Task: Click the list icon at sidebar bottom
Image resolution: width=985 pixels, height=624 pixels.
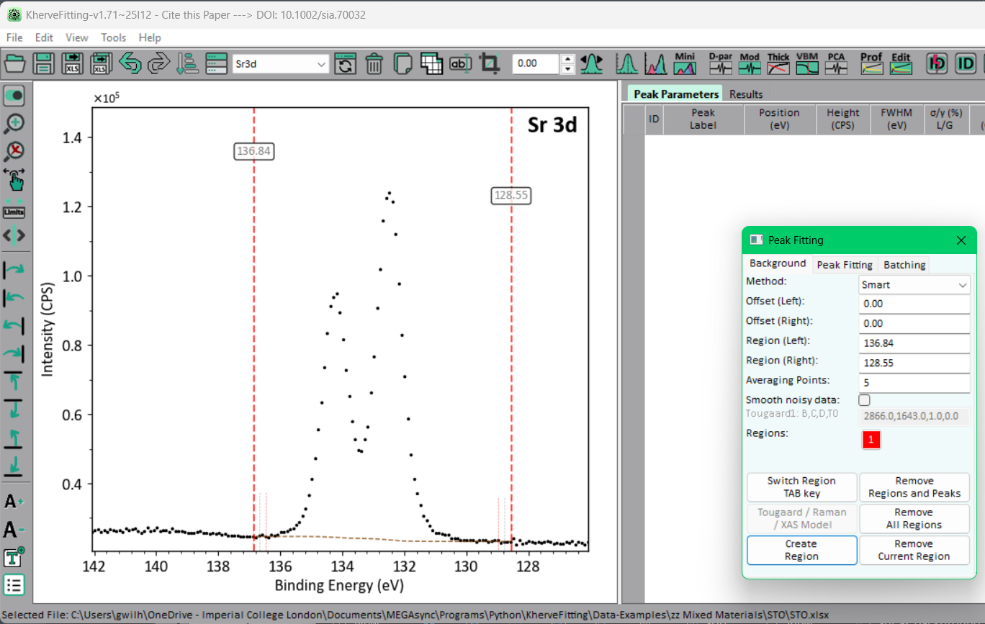Action: click(14, 584)
